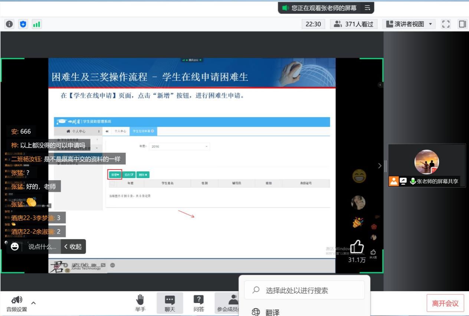Expand the right panel arrow handle

pos(380,165)
